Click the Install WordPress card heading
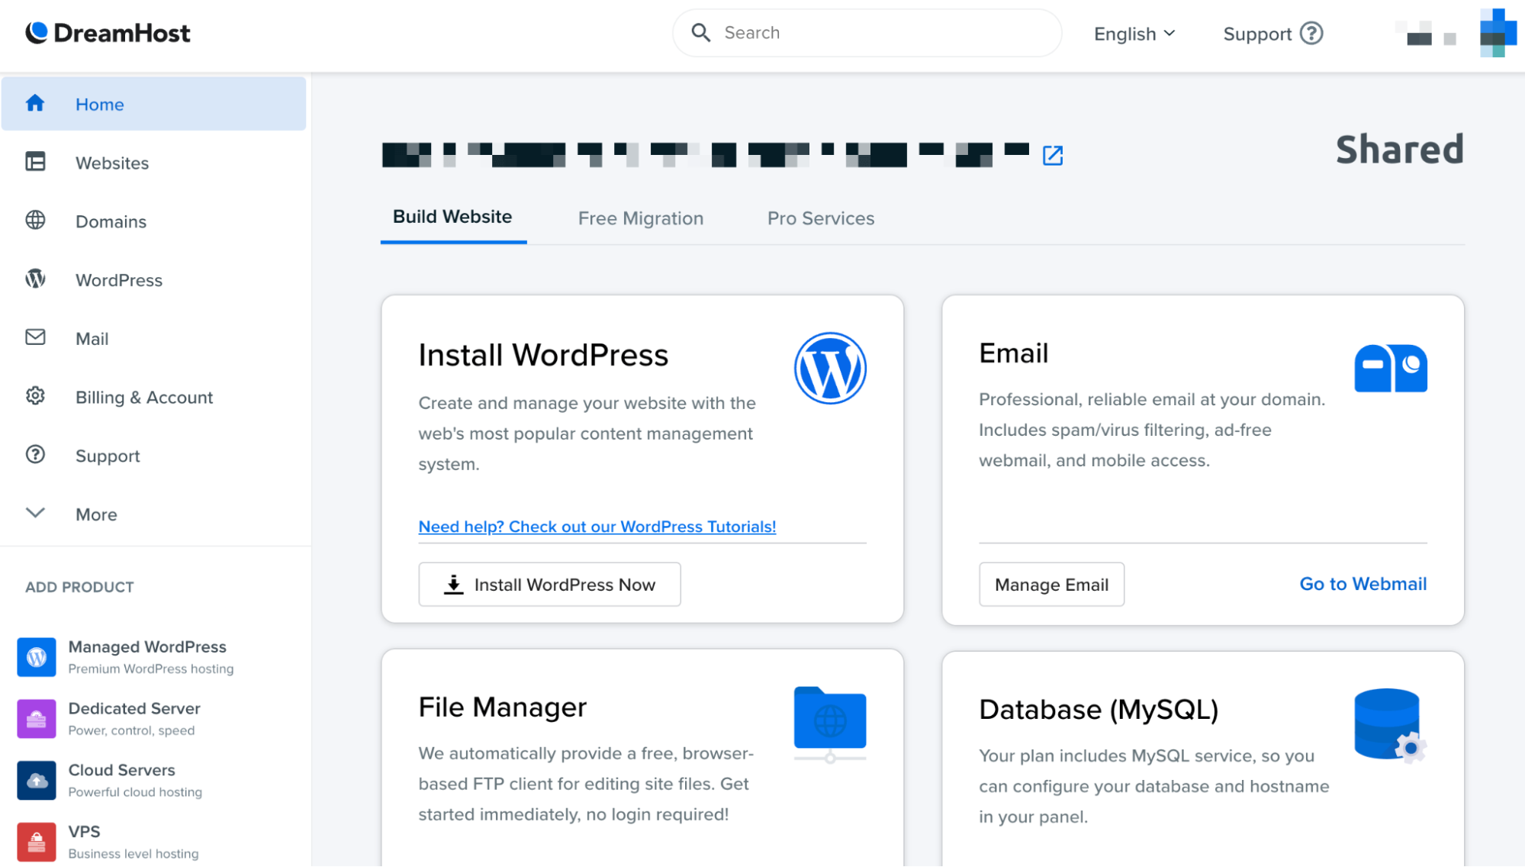This screenshot has height=867, width=1525. [x=543, y=355]
